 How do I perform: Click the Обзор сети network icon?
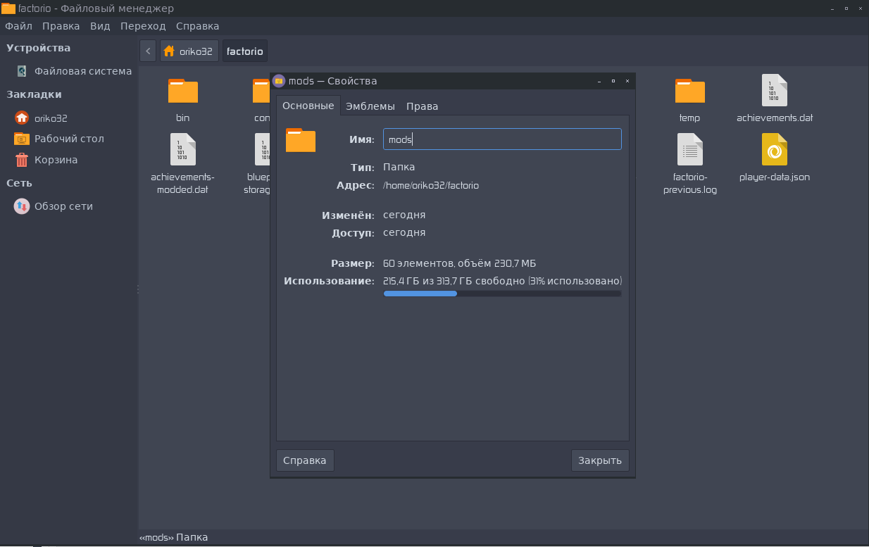(x=22, y=206)
